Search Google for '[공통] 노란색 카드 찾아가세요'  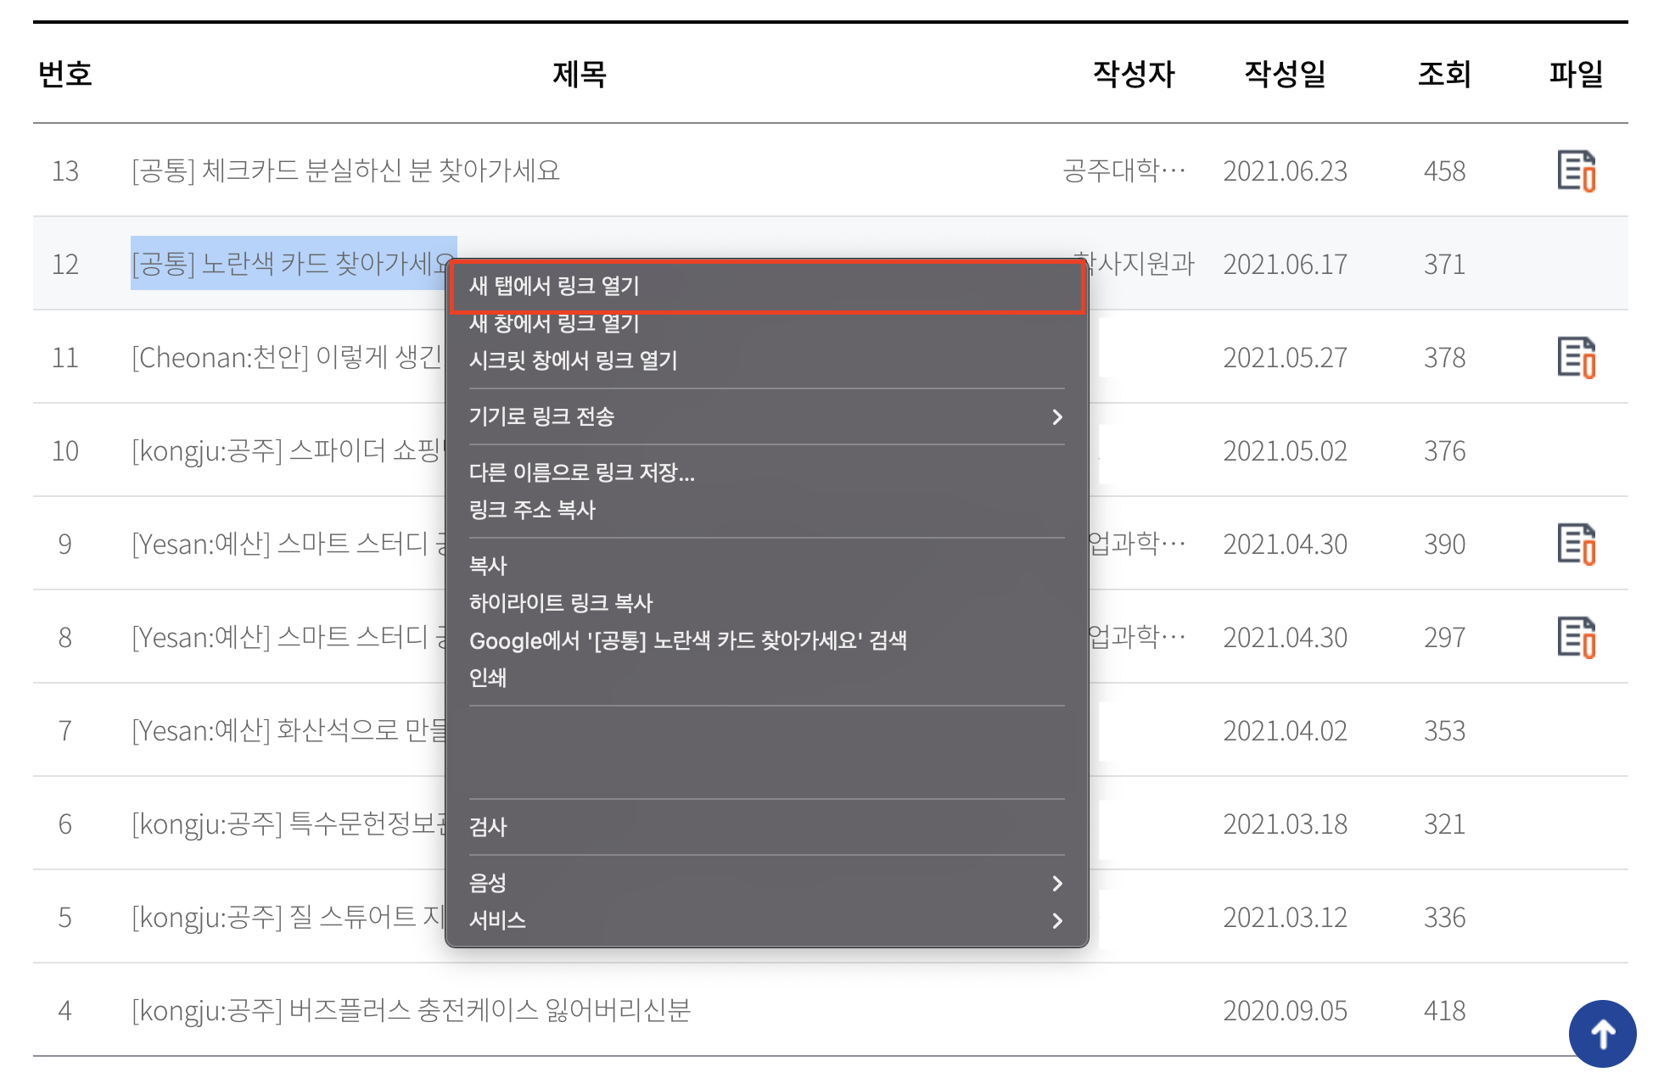pyautogui.click(x=767, y=640)
